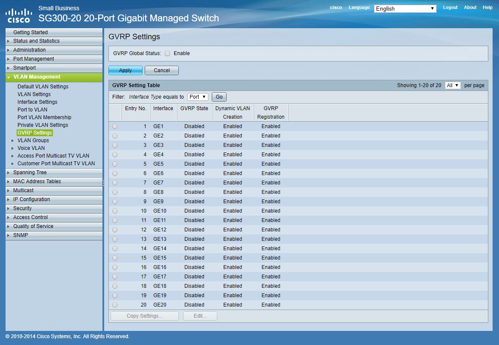
Task: Expand the Security menu
Action: pos(54,208)
